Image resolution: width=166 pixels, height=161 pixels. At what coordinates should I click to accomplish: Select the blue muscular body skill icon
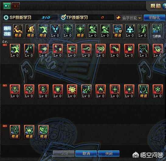tap(130, 31)
